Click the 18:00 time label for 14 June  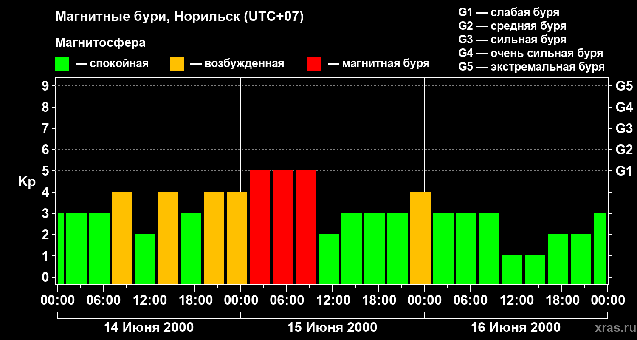[x=195, y=300]
